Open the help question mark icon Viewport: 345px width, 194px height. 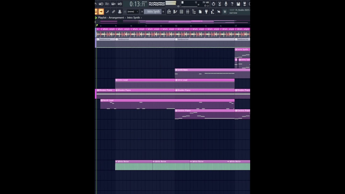pos(232,4)
